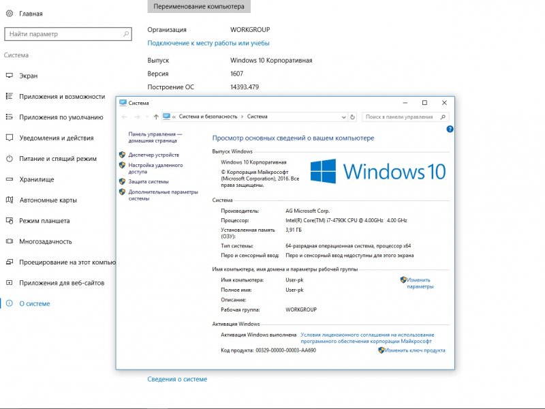
Task: Maximize the Система window
Action: coord(424,103)
